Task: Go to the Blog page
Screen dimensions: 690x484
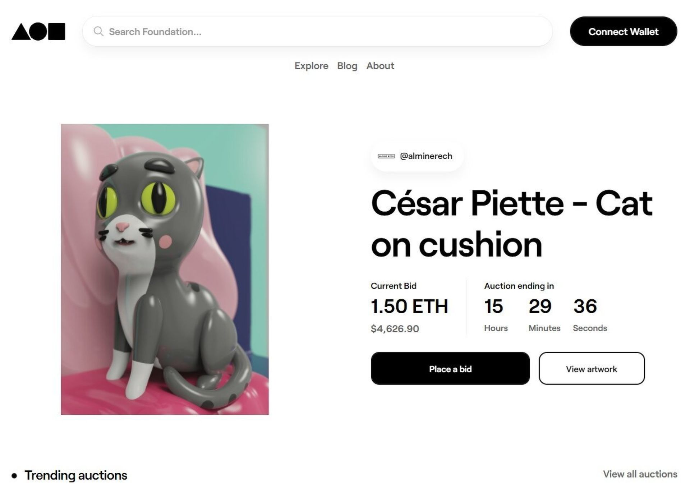Action: point(347,66)
